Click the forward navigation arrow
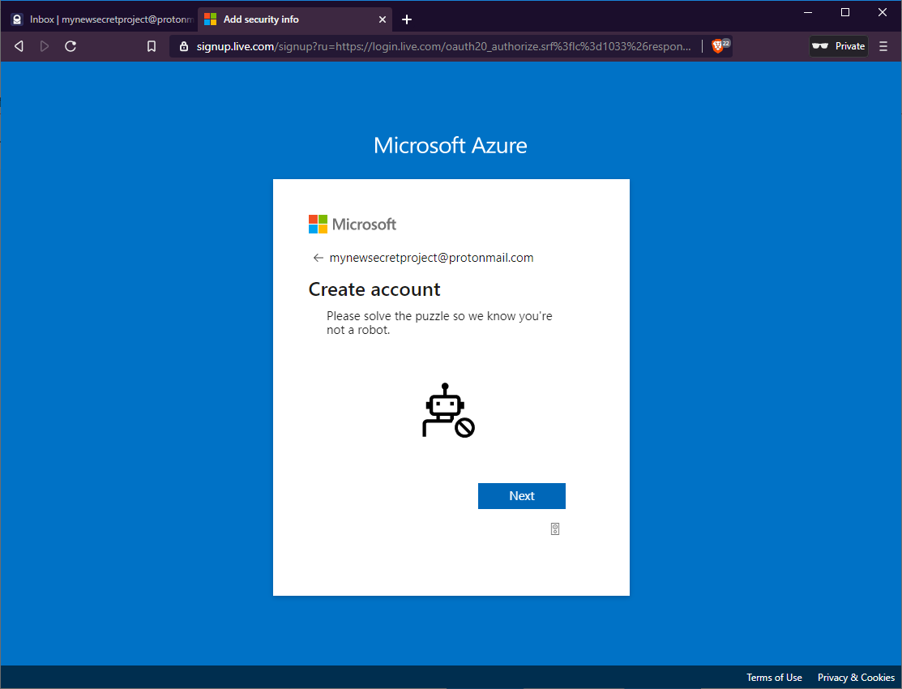 [45, 46]
